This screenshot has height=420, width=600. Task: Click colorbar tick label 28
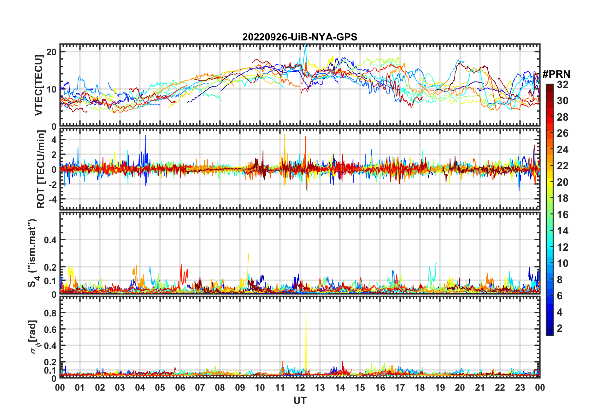click(x=562, y=117)
